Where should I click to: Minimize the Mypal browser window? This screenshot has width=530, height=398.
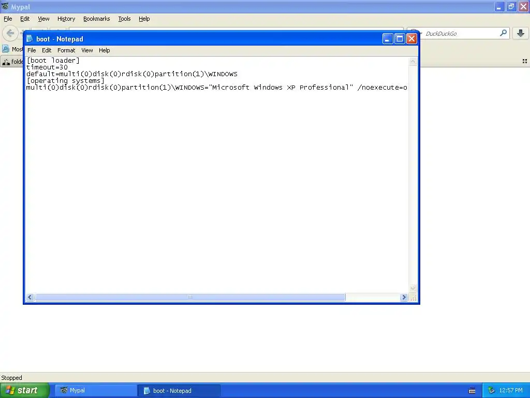(x=499, y=6)
